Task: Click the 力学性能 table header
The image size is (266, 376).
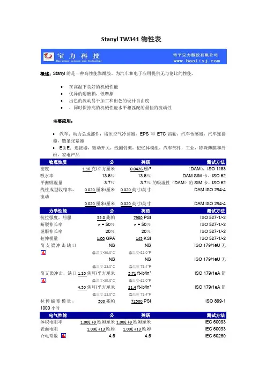Action: coord(57,211)
